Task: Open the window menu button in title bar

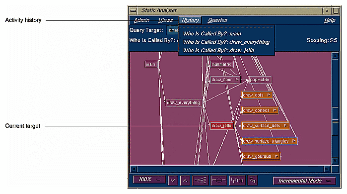Action: click(x=133, y=10)
